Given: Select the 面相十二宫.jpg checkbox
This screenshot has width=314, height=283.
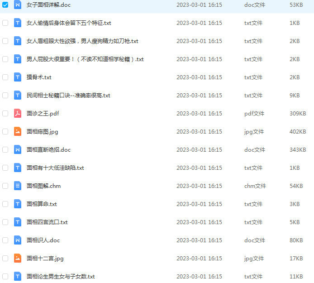Looking at the screenshot, I should point(5,259).
